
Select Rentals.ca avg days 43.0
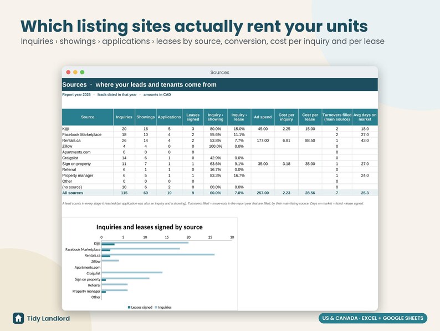click(x=365, y=141)
